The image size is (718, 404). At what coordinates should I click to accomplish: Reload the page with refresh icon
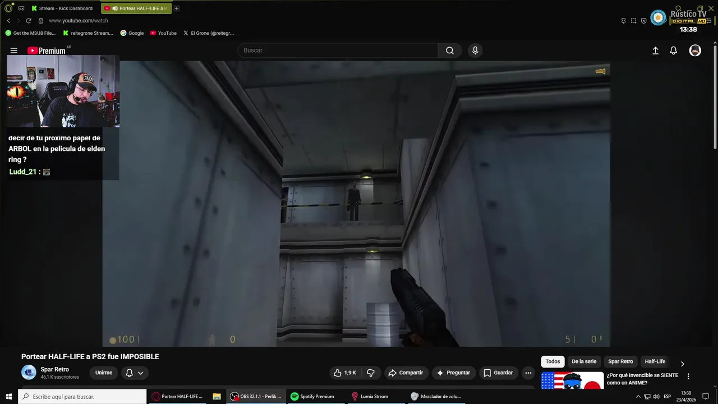[29, 21]
